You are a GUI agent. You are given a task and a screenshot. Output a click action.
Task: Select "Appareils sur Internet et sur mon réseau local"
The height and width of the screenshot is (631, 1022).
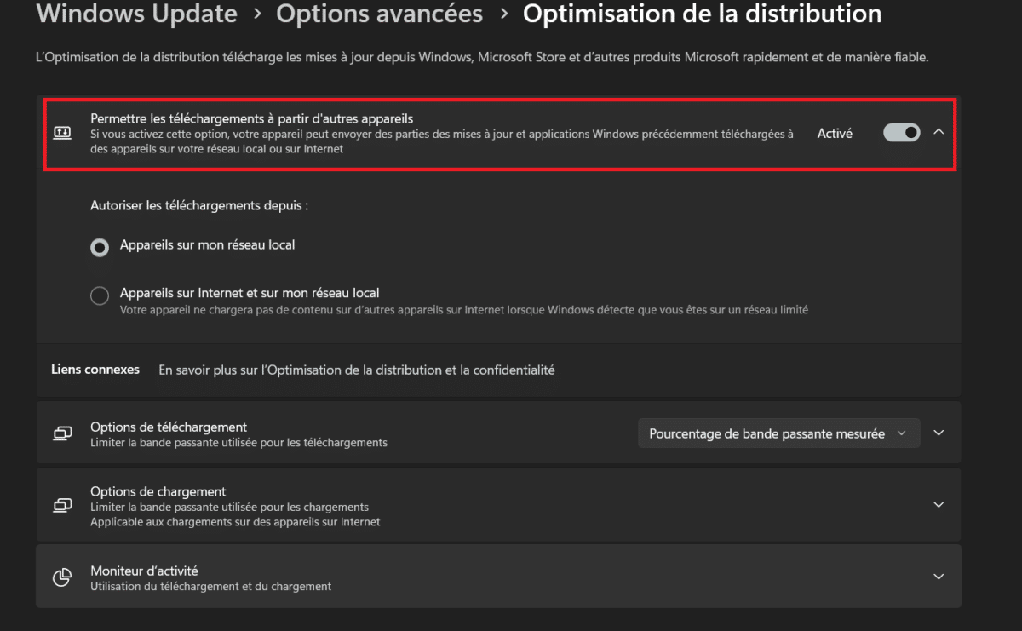(x=100, y=295)
